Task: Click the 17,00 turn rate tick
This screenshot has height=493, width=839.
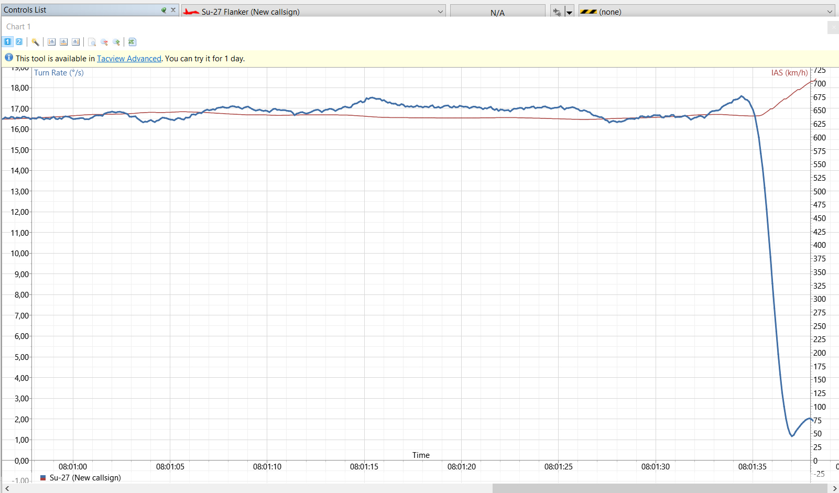Action: pyautogui.click(x=20, y=108)
